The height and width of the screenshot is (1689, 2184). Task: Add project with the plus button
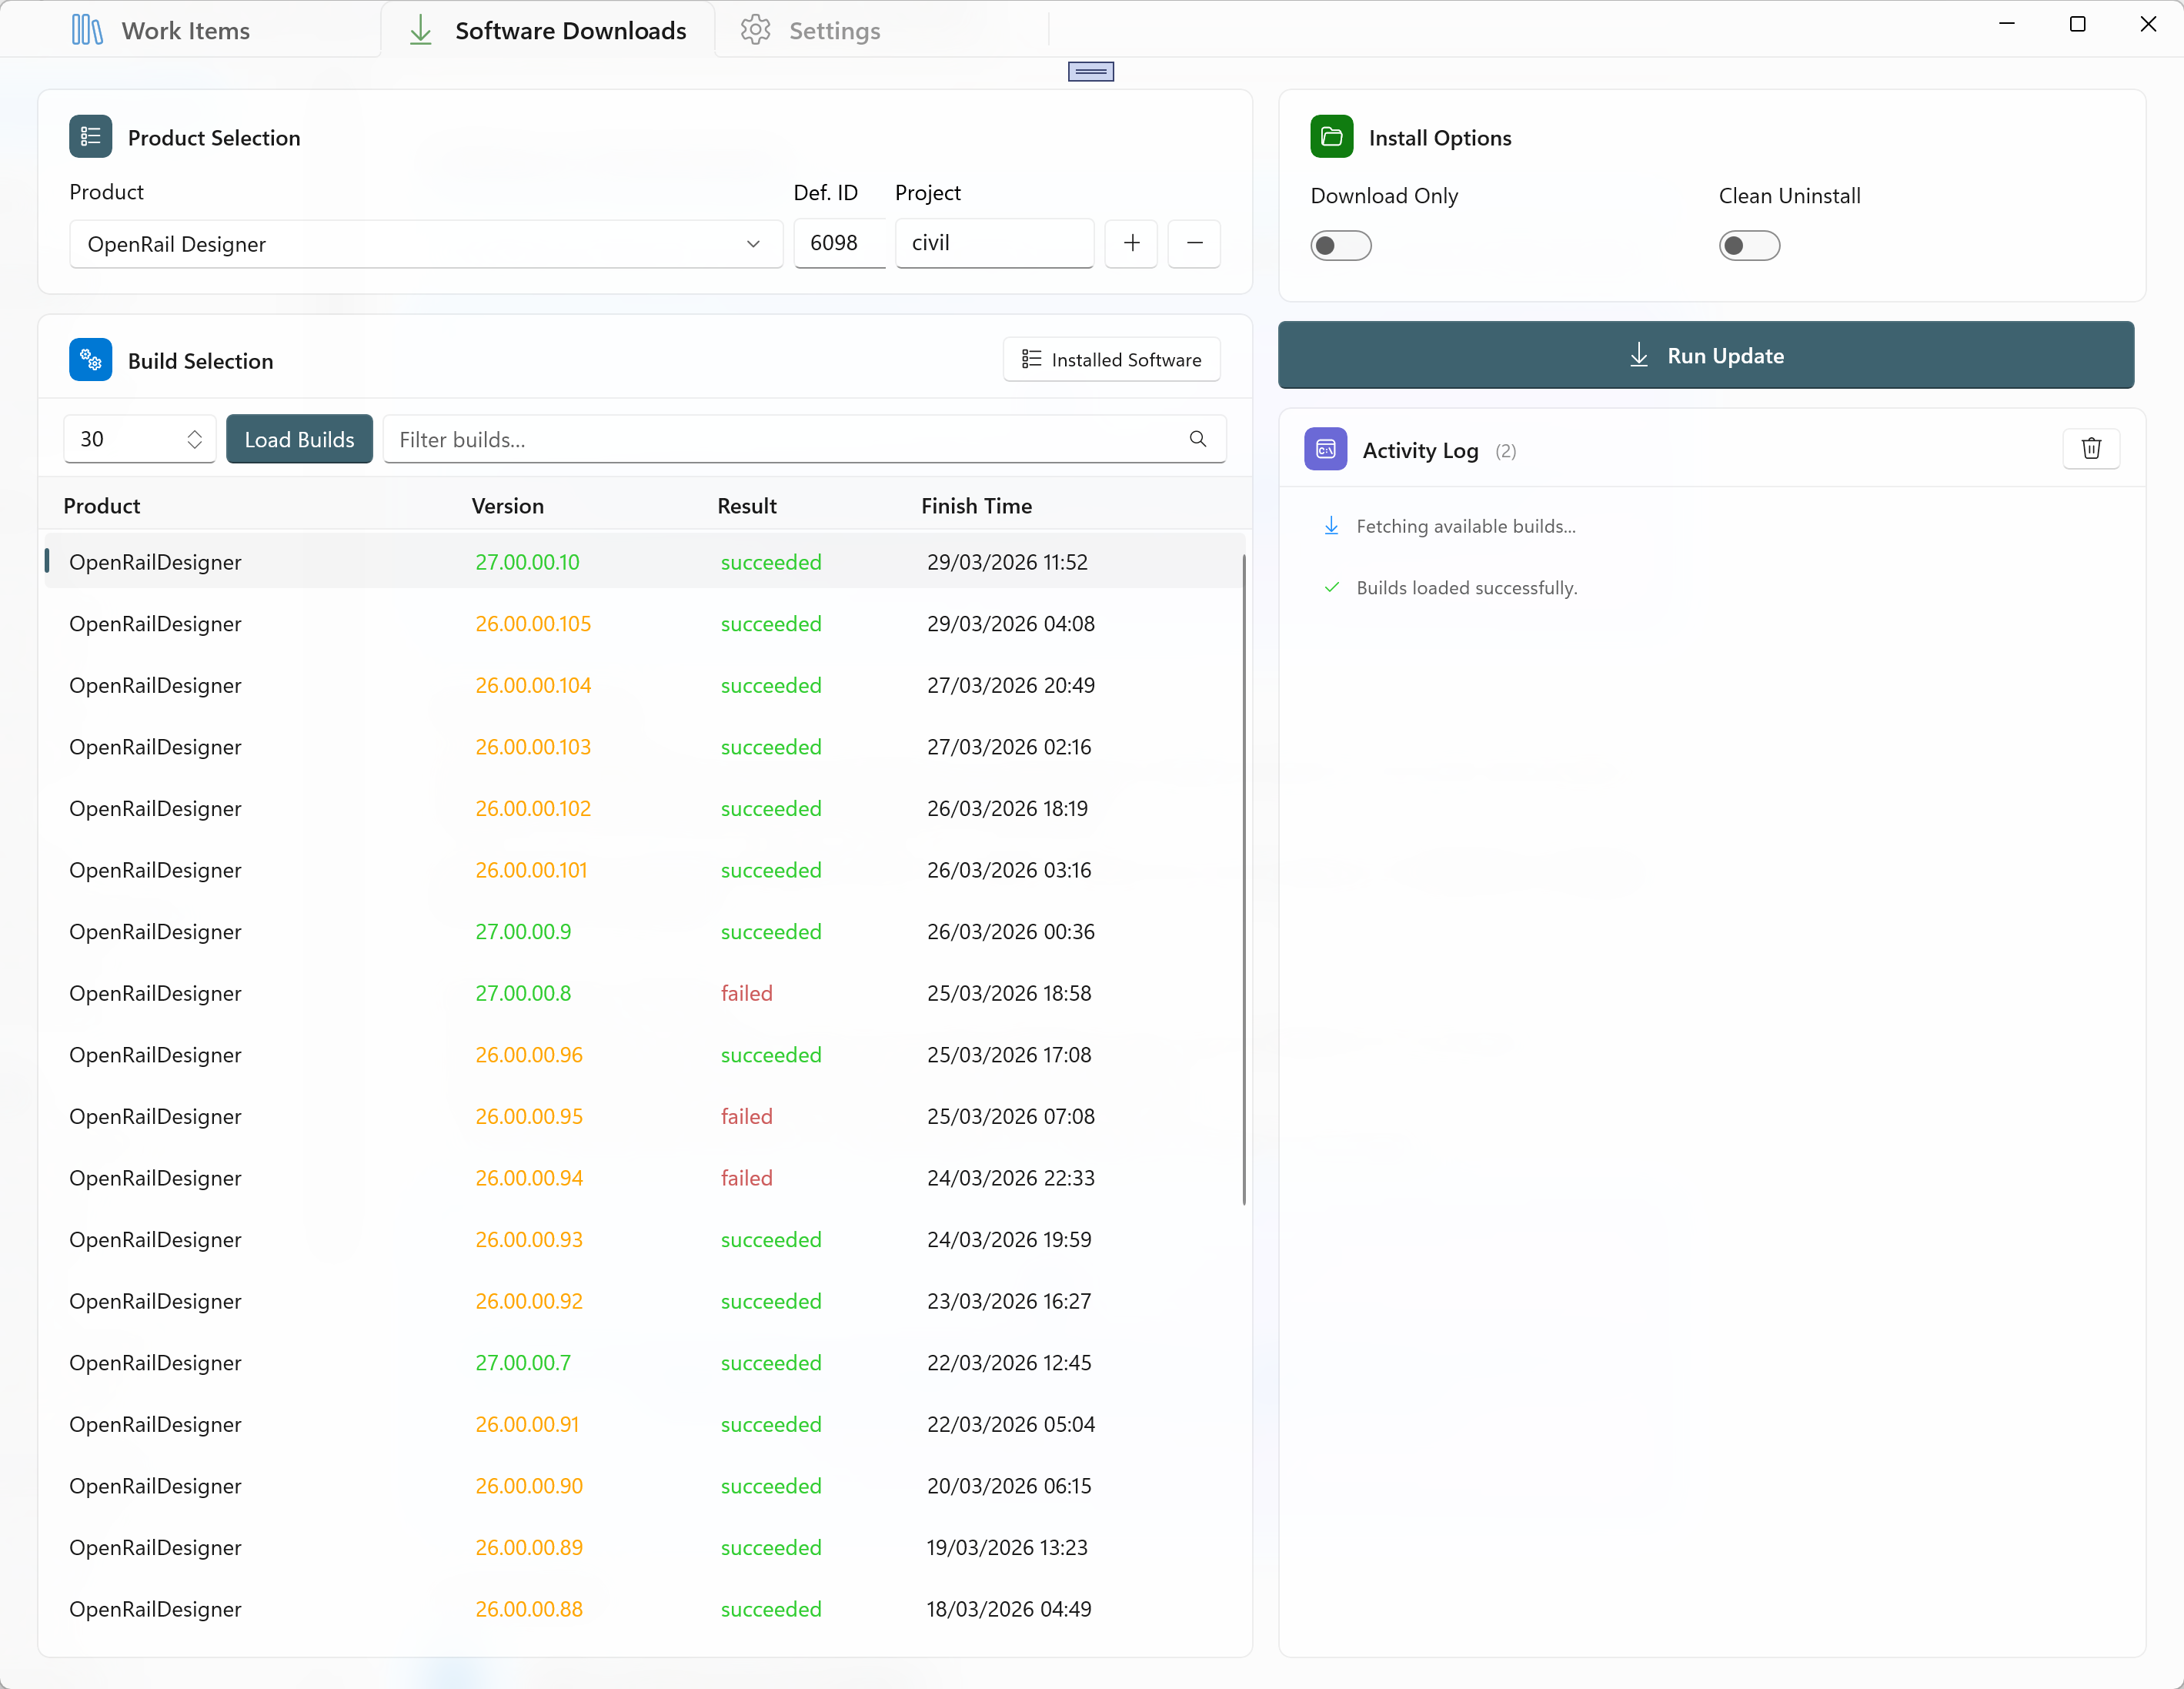coord(1131,243)
